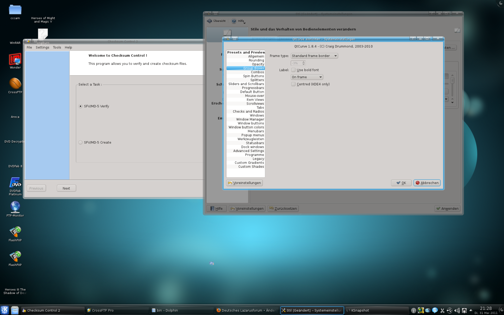
Task: Open the cccam folder on desktop
Action: pyautogui.click(x=15, y=10)
